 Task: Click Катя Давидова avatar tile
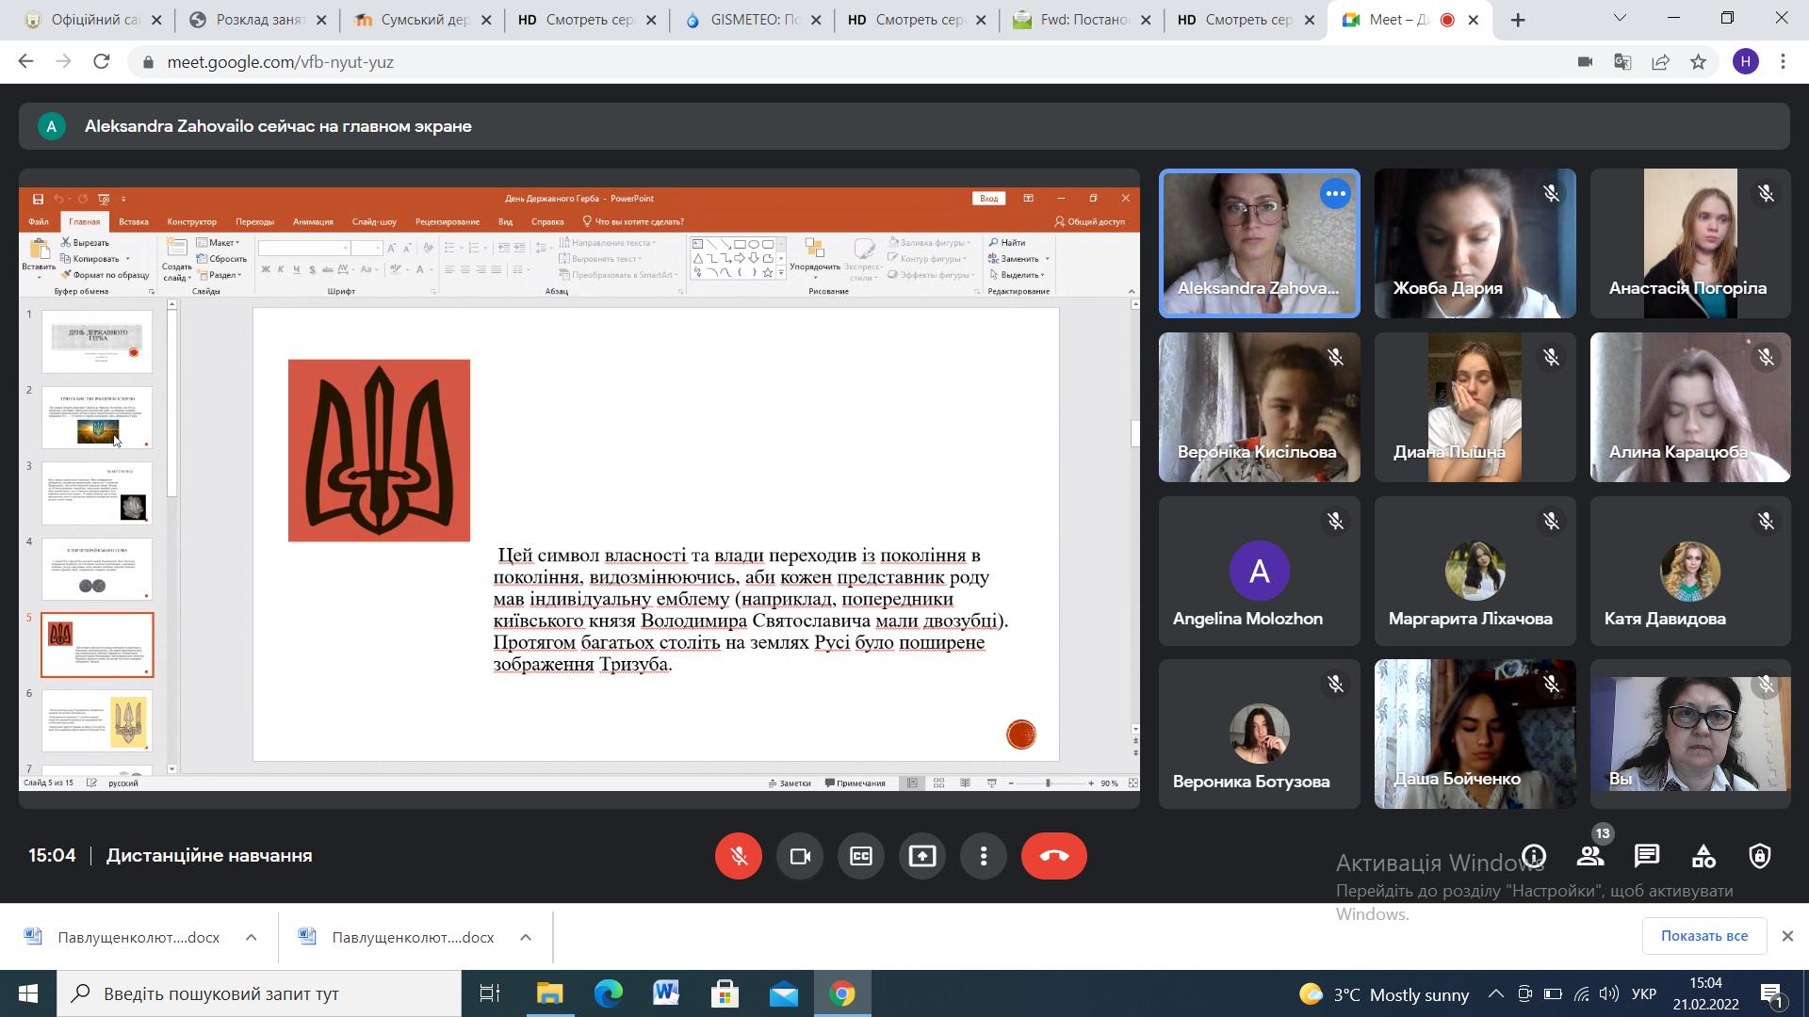tap(1690, 571)
